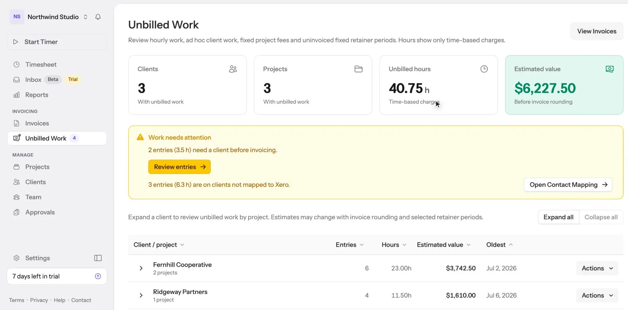
Task: Click the Clients sidebar people icon
Action: 16,182
